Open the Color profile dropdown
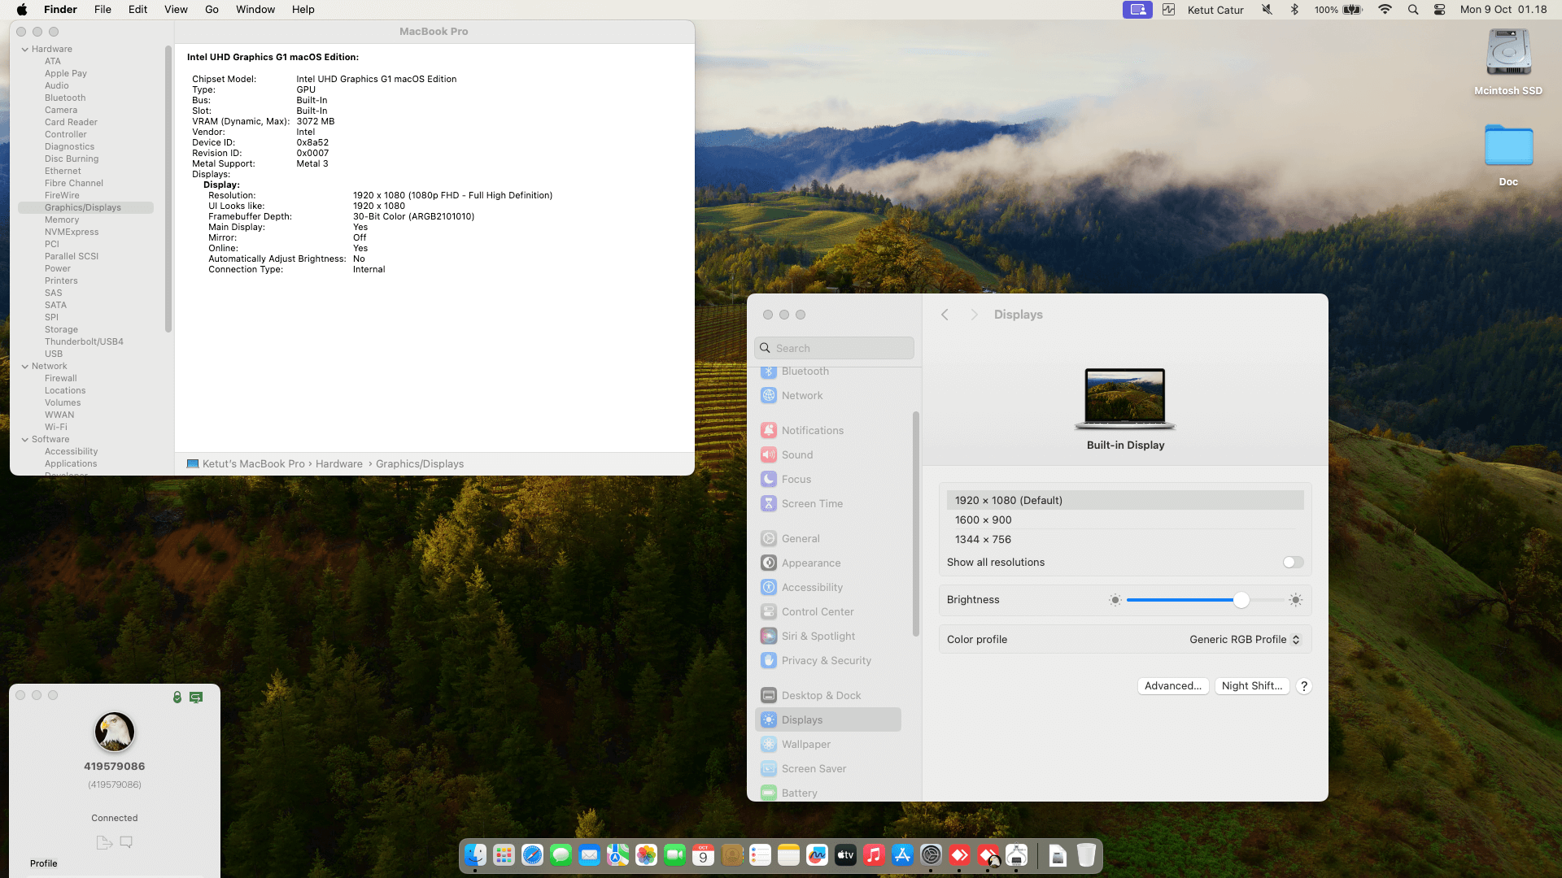This screenshot has height=878, width=1562. click(x=1245, y=640)
